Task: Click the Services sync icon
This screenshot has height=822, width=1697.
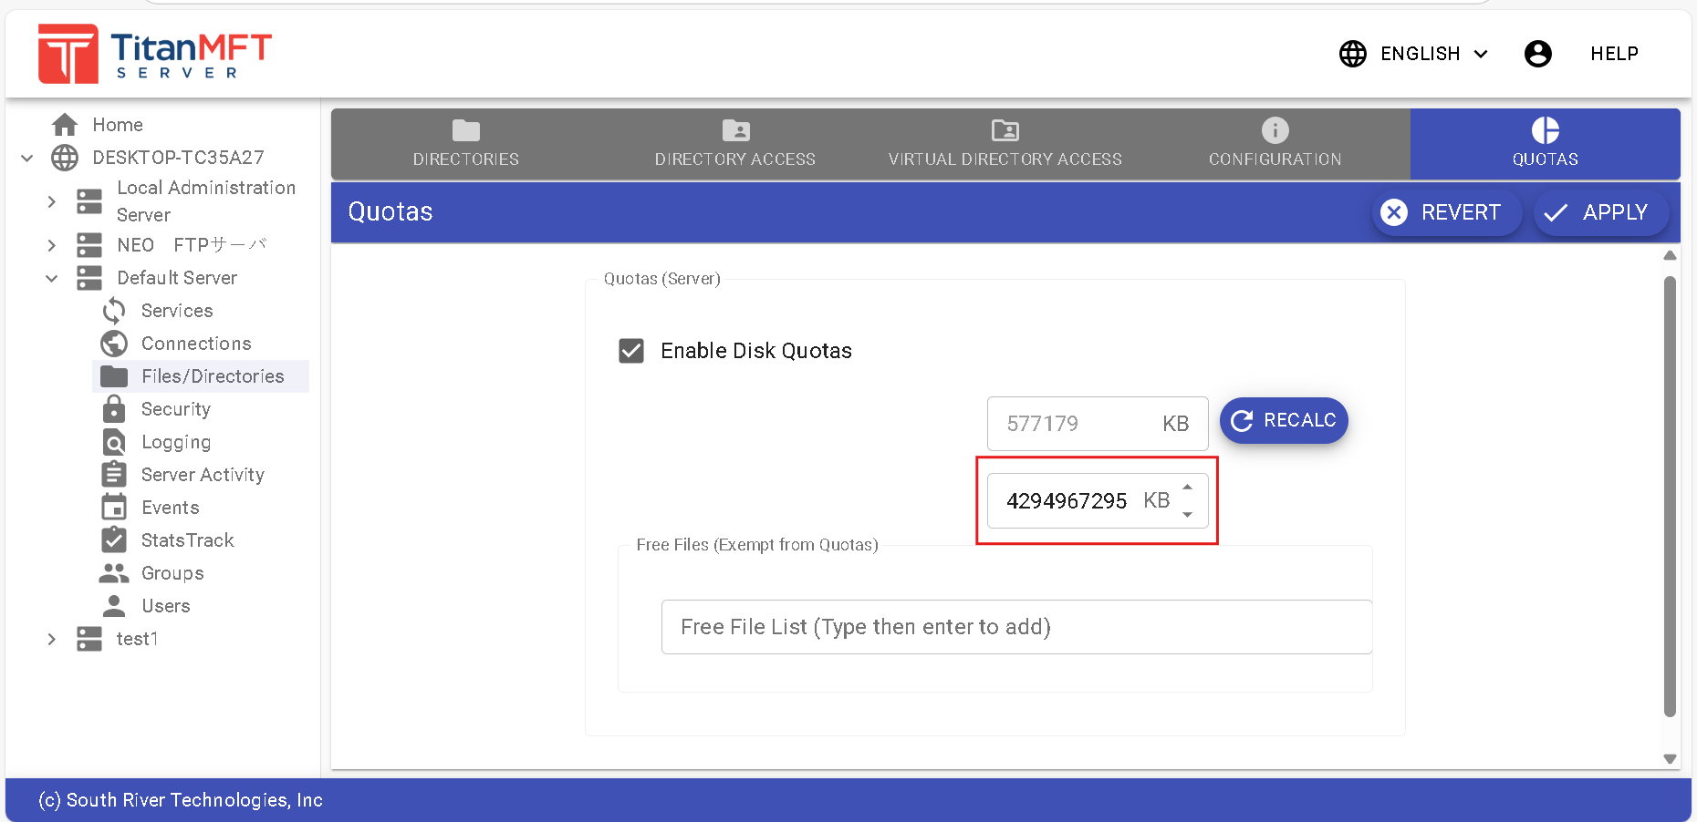Action: [x=114, y=311]
